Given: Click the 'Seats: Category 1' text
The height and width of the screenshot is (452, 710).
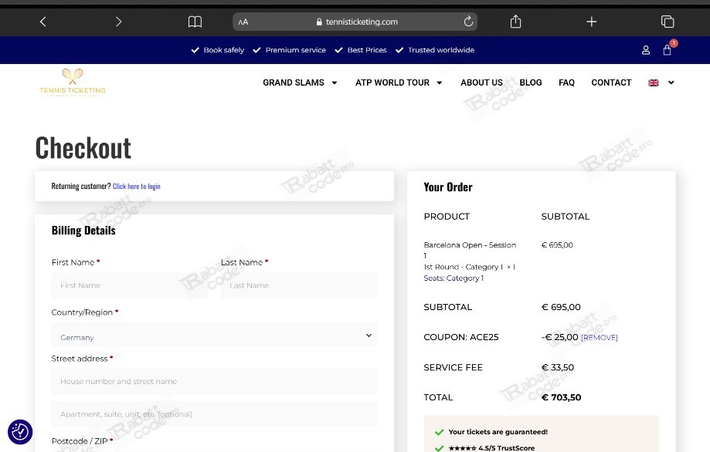Looking at the screenshot, I should [x=454, y=278].
